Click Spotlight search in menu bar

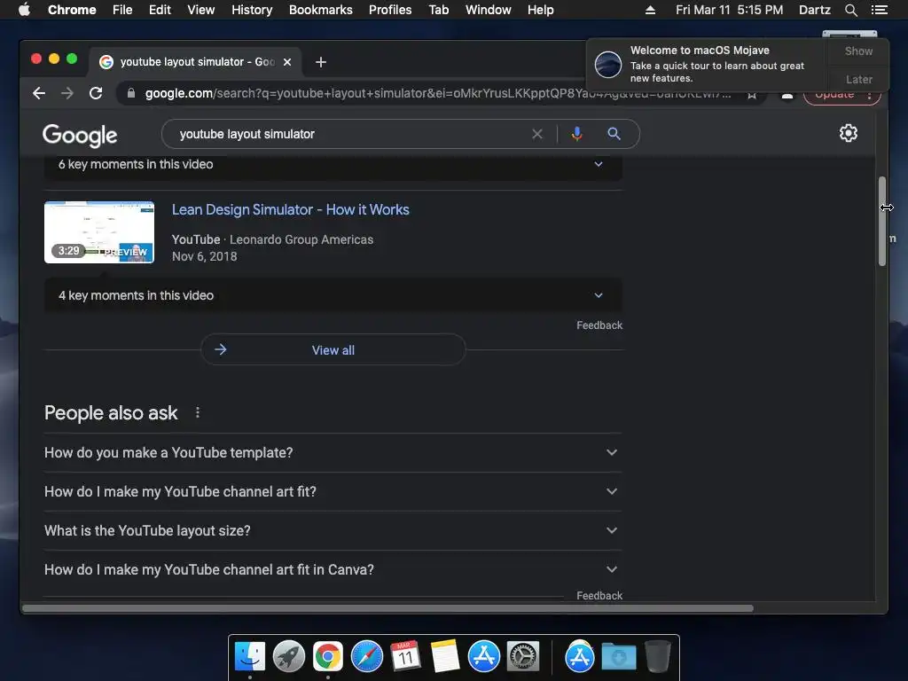(850, 10)
